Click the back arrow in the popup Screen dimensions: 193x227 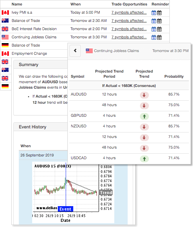tap(75, 51)
